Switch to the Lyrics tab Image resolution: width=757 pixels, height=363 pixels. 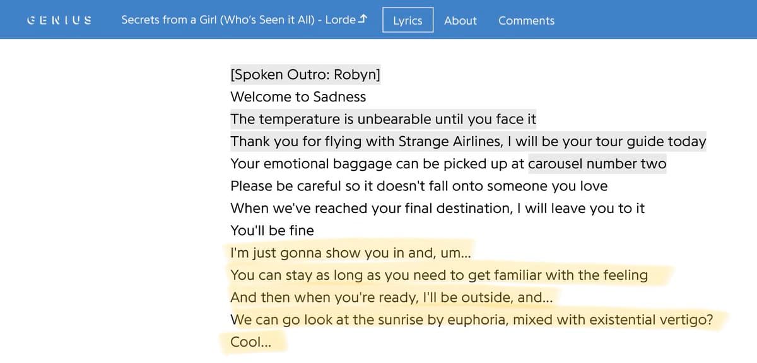coord(408,20)
